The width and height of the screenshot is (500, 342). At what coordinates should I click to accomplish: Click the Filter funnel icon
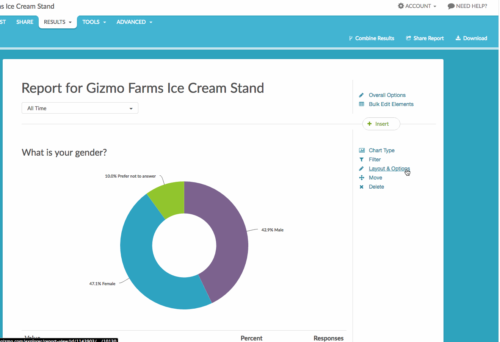point(362,159)
